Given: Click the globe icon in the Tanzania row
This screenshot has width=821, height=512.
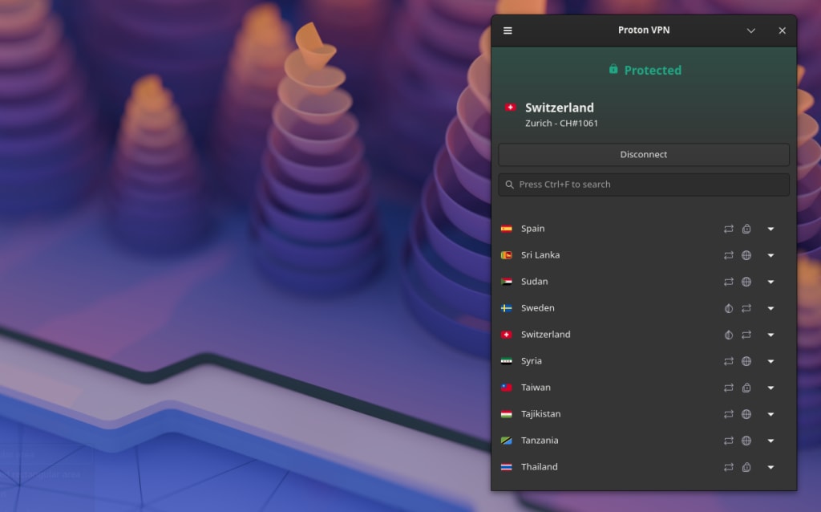Looking at the screenshot, I should coord(746,441).
